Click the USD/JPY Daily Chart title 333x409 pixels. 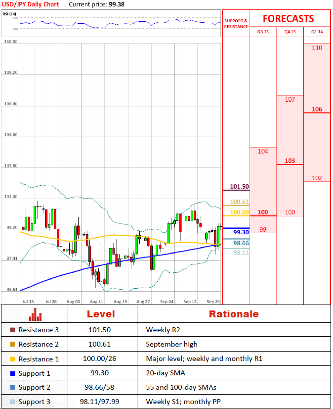pos(30,4)
